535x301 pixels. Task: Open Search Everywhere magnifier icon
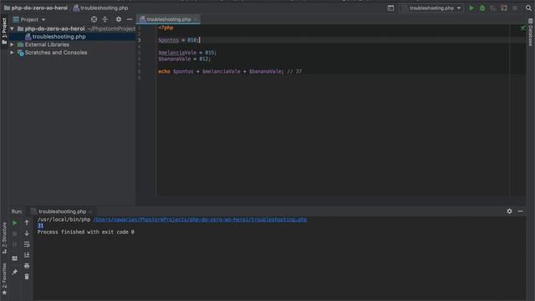pyautogui.click(x=528, y=8)
